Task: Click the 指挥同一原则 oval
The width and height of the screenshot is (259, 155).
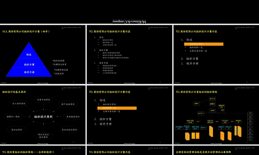Action: point(13,117)
